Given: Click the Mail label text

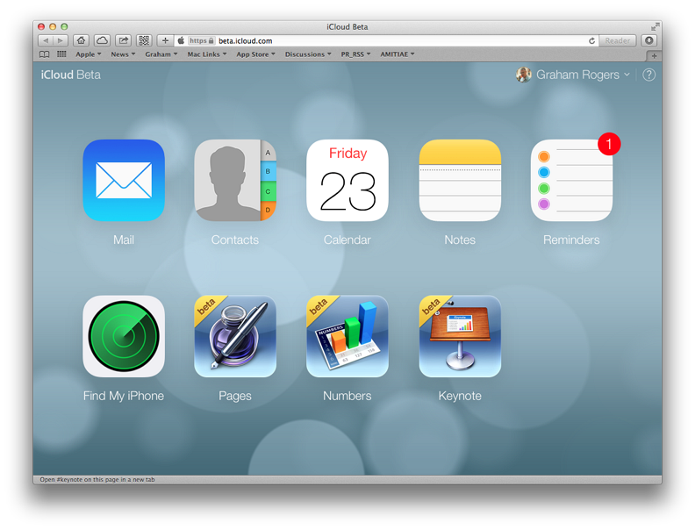Looking at the screenshot, I should (124, 240).
